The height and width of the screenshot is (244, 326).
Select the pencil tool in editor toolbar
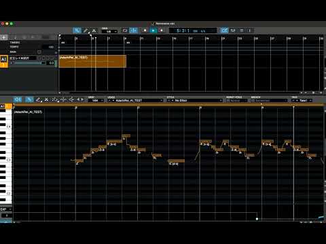click(x=39, y=100)
